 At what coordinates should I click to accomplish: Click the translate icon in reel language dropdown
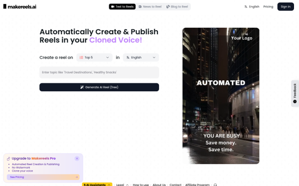click(x=128, y=58)
